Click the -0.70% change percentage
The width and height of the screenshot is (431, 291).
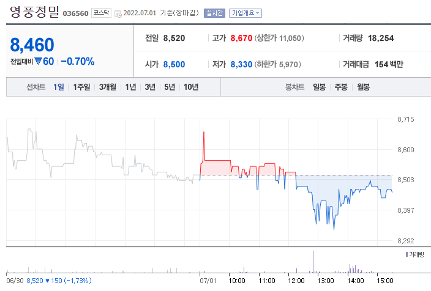pos(78,62)
